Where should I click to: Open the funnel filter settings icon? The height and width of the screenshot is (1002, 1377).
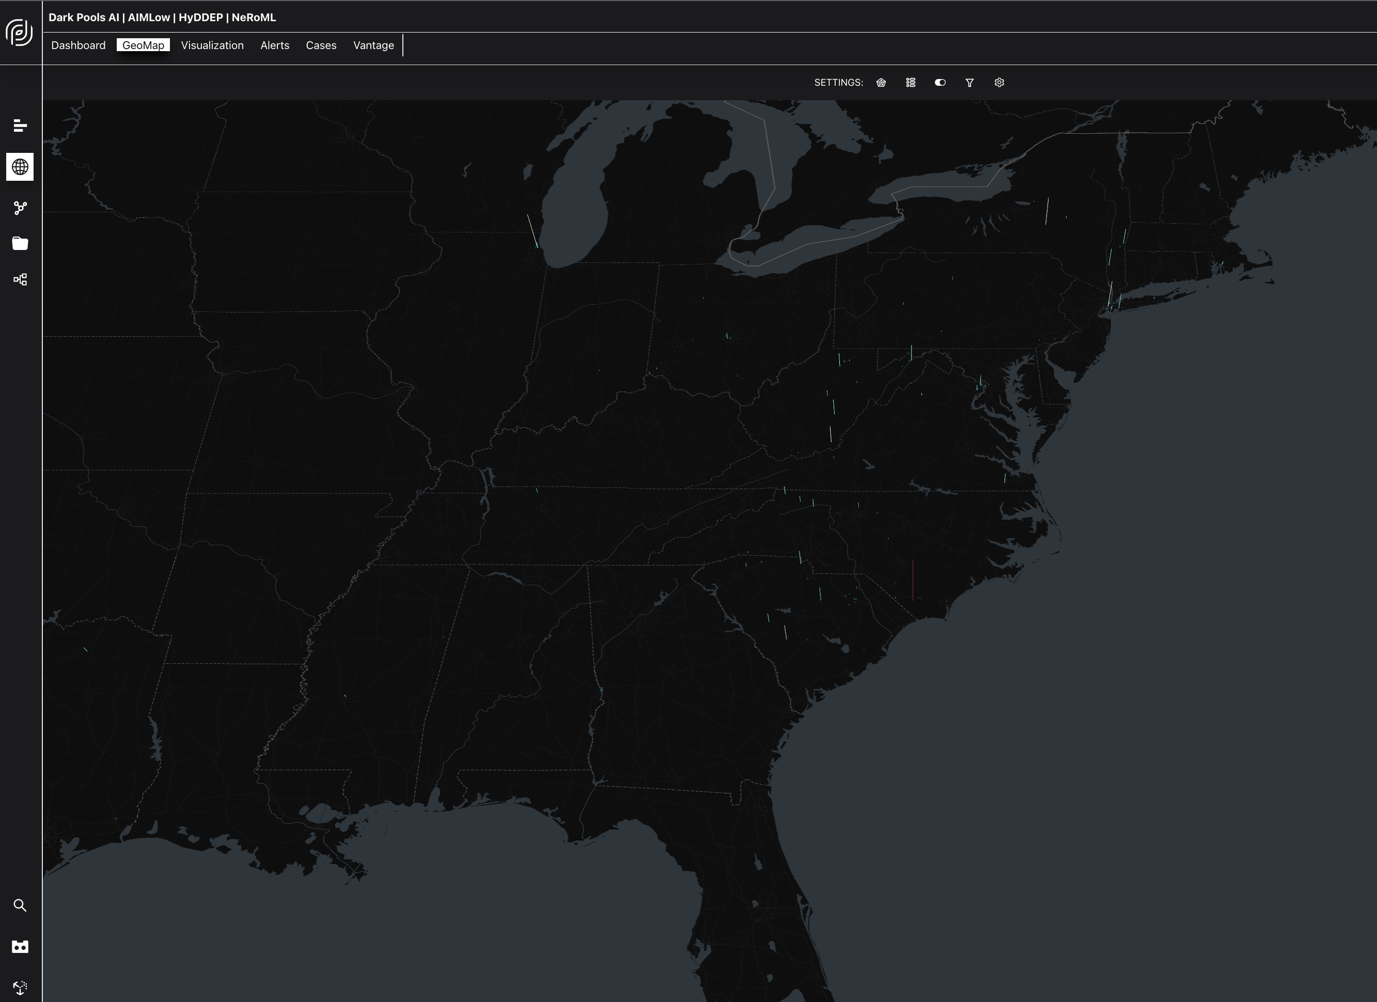pyautogui.click(x=969, y=83)
